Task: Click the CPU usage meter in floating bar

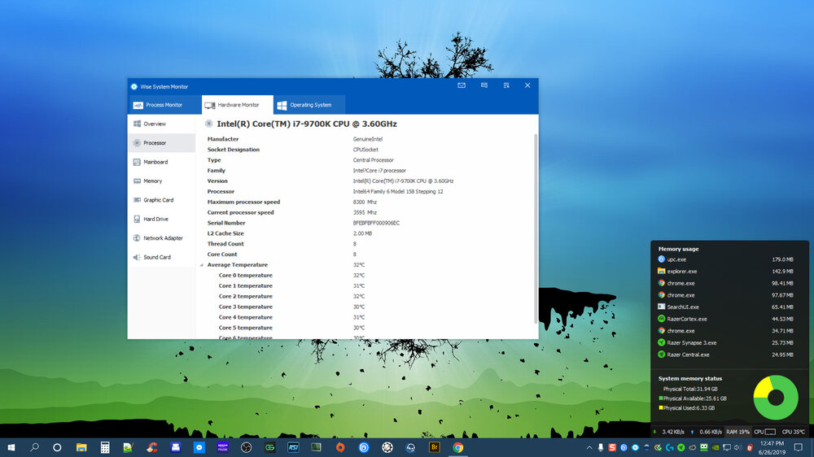Action: 764,432
